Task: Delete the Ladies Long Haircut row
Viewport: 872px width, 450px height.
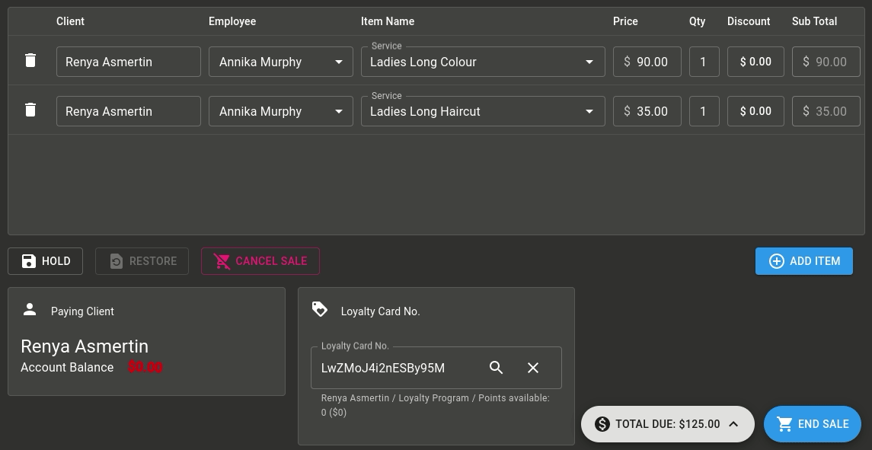Action: [x=30, y=110]
